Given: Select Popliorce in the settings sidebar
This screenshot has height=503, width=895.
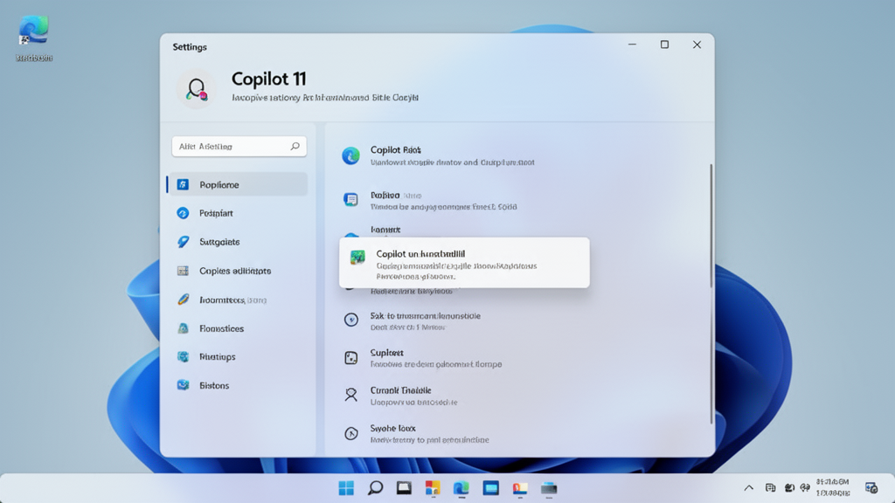Looking at the screenshot, I should (x=238, y=184).
